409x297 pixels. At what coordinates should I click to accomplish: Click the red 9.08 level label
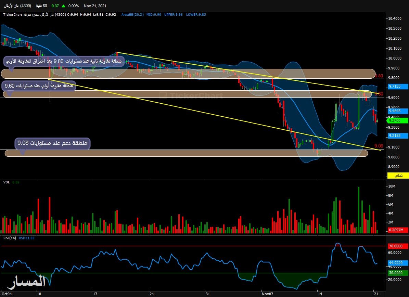click(379, 146)
